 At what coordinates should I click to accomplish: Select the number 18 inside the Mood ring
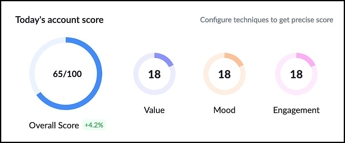[224, 74]
